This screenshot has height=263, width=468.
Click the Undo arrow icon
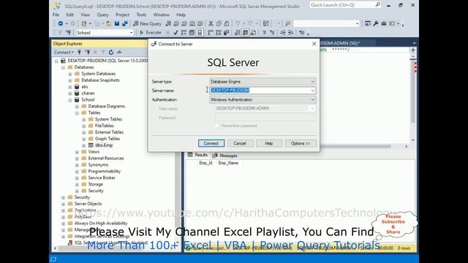click(x=238, y=23)
